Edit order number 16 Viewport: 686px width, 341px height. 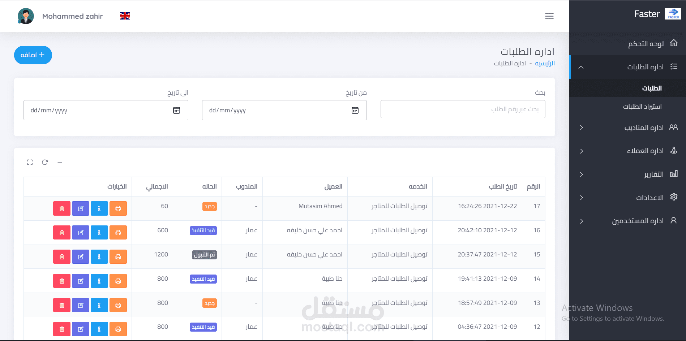81,233
